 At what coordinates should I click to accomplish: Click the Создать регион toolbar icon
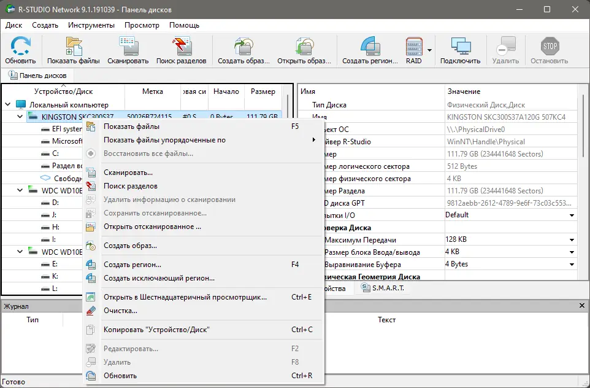(x=370, y=46)
